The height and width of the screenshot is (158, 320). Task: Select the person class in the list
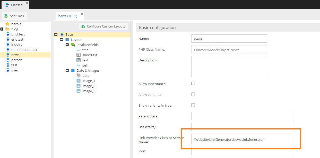[17, 60]
